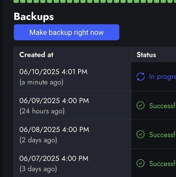
Task: Click the (24 hours ago) timestamp label
Action: [42, 111]
